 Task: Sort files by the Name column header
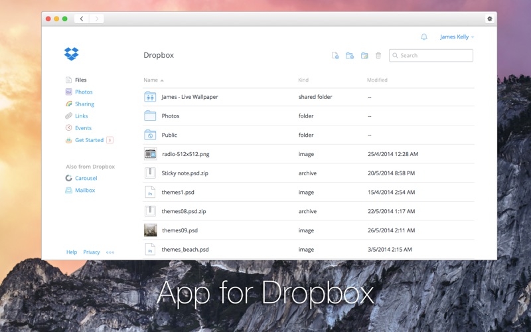point(151,80)
